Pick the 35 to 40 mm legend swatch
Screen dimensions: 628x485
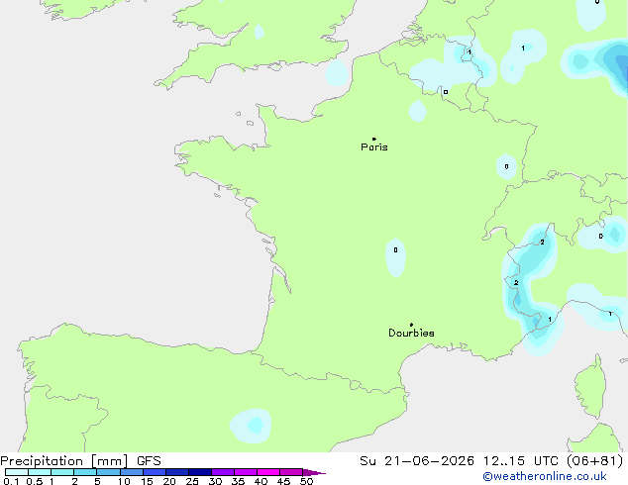pyautogui.click(x=246, y=472)
